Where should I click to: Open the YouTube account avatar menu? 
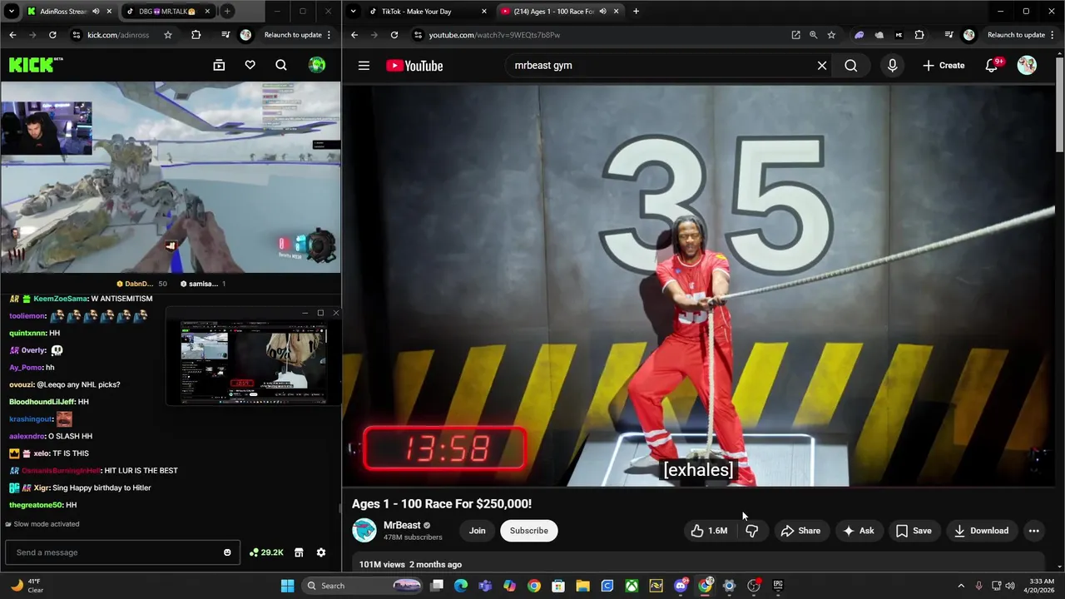pyautogui.click(x=1027, y=66)
